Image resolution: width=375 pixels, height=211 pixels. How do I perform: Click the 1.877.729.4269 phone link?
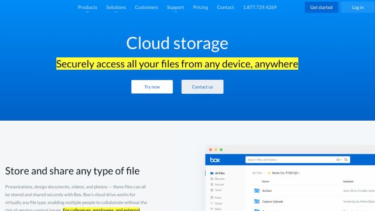point(260,7)
